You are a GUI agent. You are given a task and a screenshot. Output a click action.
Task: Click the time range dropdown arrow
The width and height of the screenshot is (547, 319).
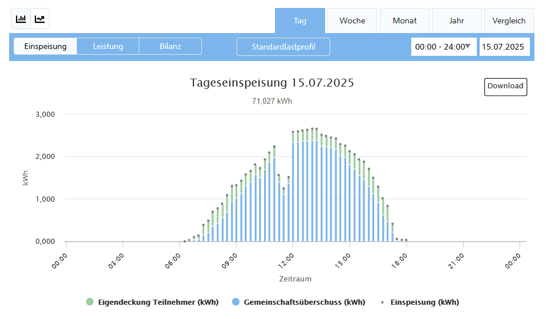468,46
